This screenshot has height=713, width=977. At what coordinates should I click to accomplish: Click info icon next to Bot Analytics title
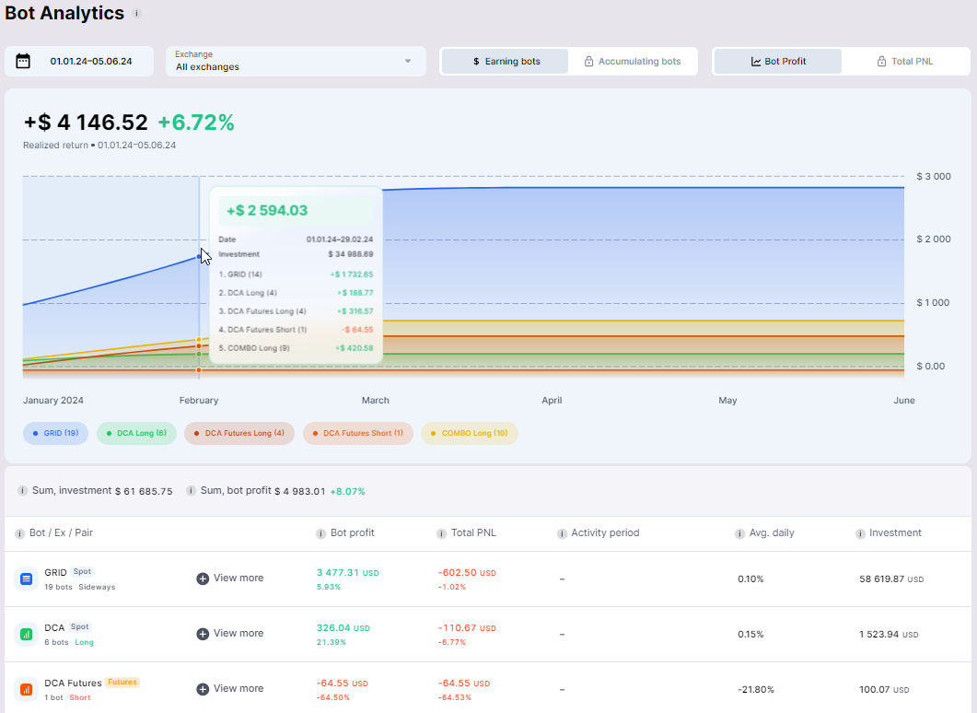coord(137,14)
